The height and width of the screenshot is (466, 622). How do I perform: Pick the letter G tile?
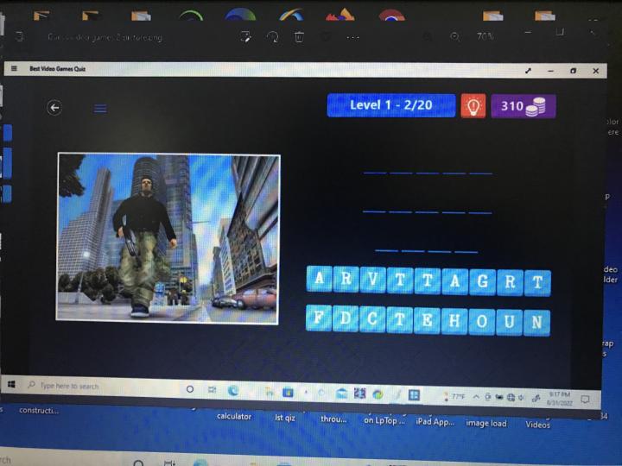point(482,281)
